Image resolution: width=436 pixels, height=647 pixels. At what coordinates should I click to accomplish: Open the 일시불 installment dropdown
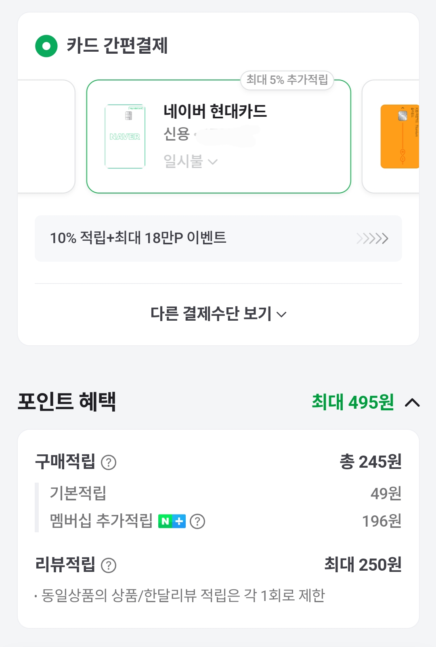(190, 162)
